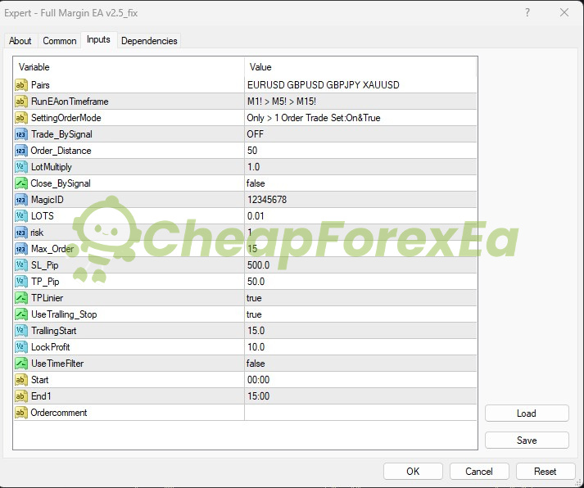Viewport: 584px width, 488px height.
Task: Click the Load button
Action: point(527,413)
